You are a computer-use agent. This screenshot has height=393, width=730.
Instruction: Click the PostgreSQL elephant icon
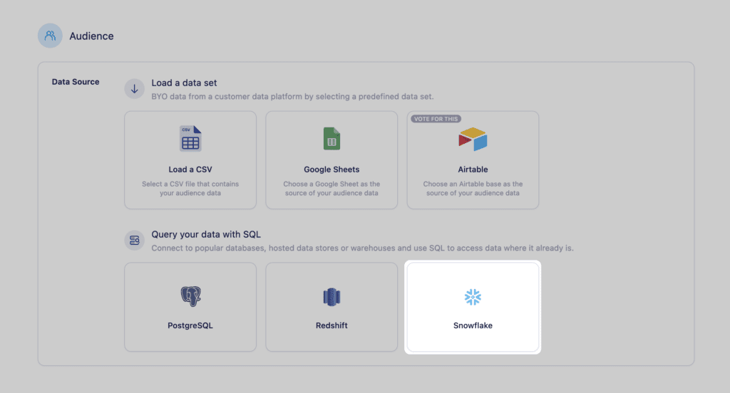tap(190, 297)
